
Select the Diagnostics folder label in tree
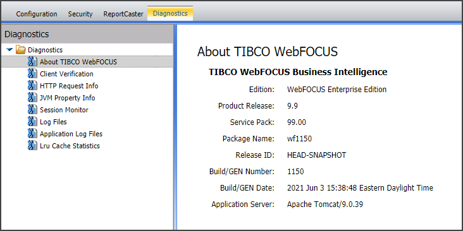(x=45, y=50)
